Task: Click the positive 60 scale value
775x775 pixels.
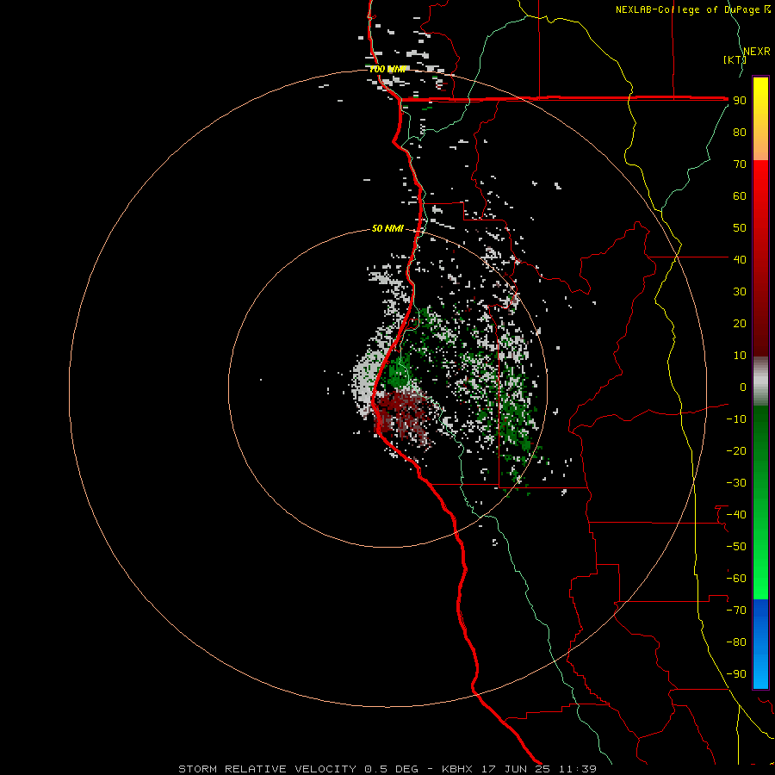Action: pyautogui.click(x=740, y=196)
